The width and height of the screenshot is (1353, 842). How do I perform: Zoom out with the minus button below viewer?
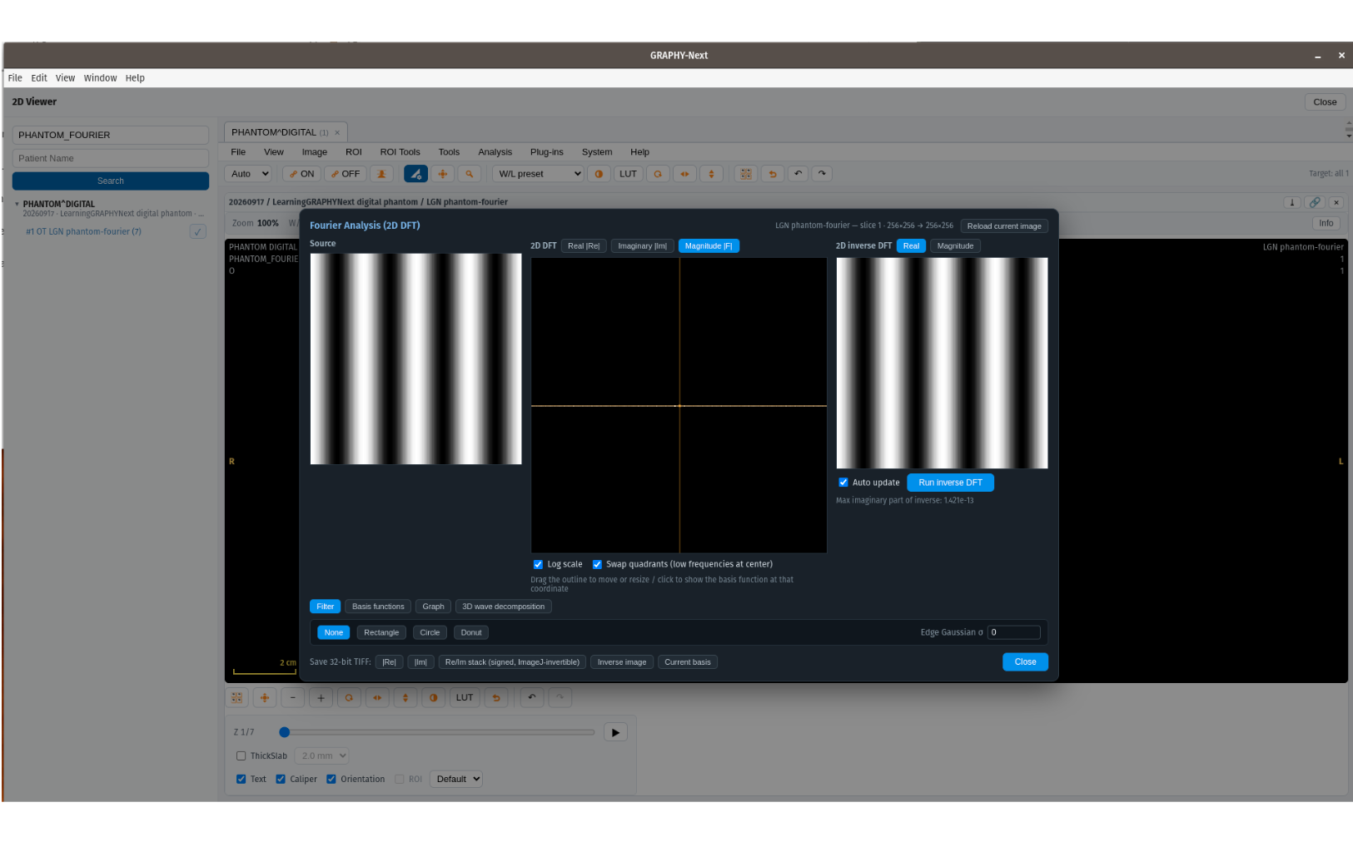click(x=293, y=698)
